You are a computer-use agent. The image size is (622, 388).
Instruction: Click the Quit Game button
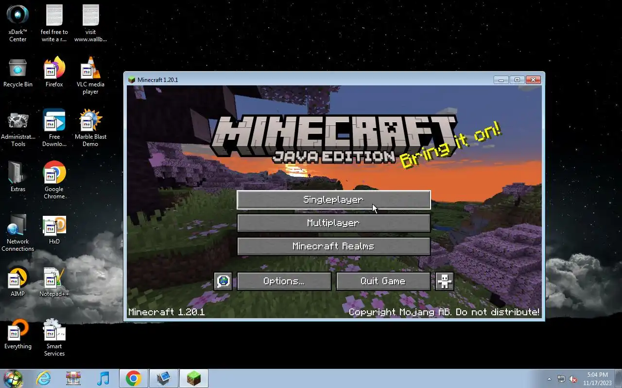[x=383, y=281]
